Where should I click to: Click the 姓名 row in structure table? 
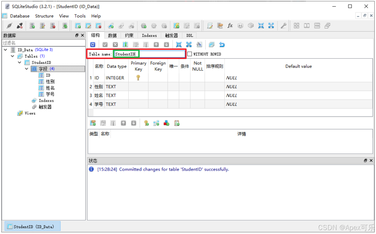click(x=230, y=96)
